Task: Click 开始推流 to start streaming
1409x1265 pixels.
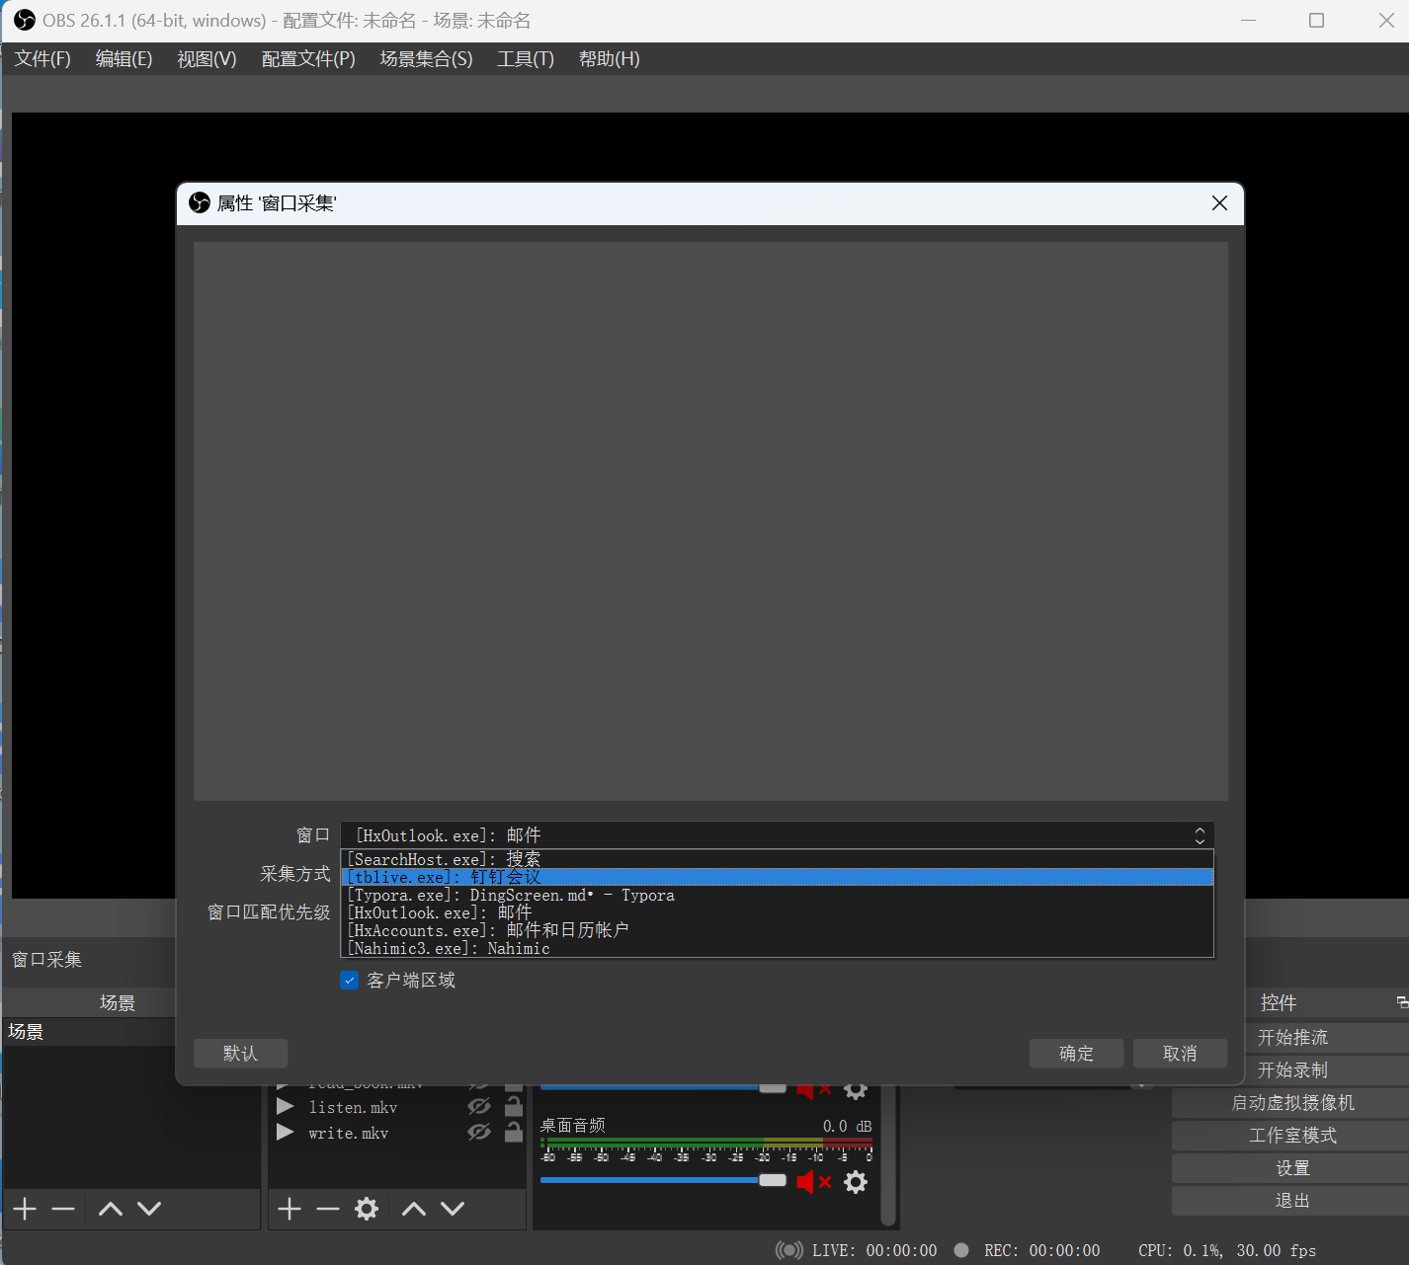Action: click(1291, 1038)
